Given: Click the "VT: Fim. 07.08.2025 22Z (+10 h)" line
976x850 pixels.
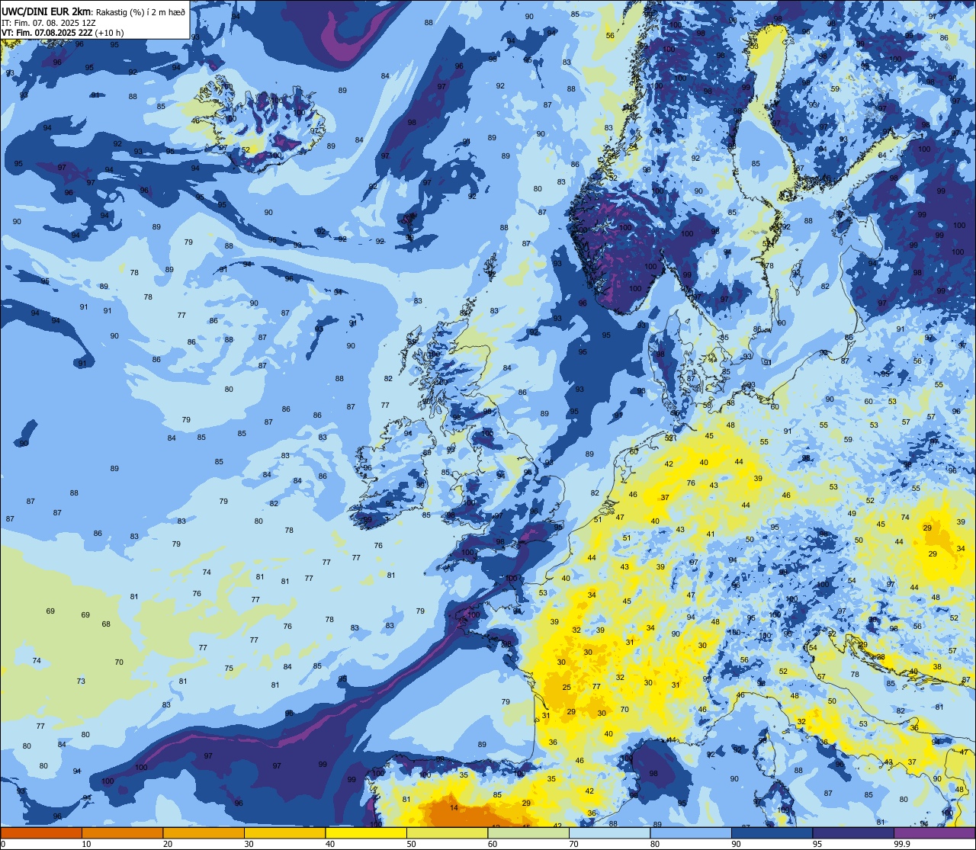Looking at the screenshot, I should coord(63,33).
